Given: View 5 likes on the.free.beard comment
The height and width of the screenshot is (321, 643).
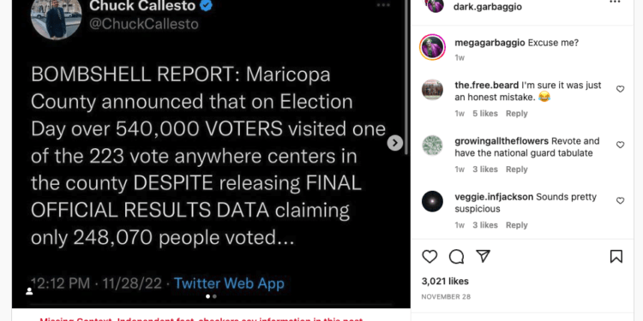Looking at the screenshot, I should coord(485,113).
